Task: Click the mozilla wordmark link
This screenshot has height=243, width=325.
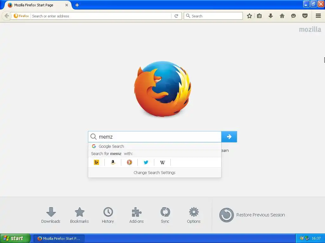Action: click(310, 29)
